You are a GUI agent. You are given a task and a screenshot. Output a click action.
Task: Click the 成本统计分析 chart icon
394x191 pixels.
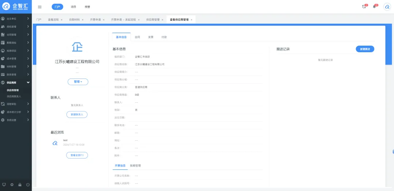tap(3, 112)
